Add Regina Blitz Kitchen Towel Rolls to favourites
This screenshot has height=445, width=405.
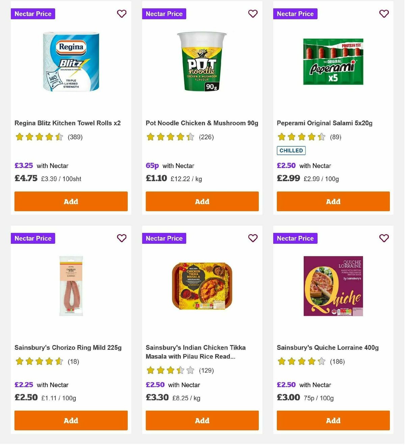point(122,14)
